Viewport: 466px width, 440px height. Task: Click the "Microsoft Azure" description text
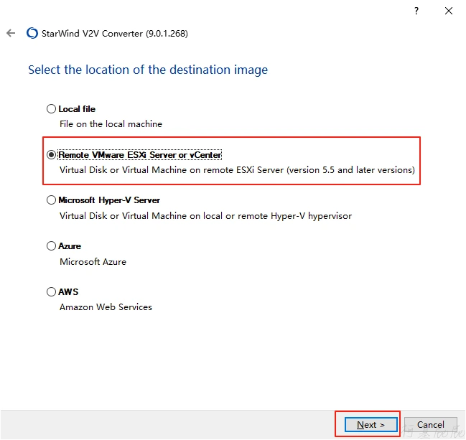coord(93,262)
